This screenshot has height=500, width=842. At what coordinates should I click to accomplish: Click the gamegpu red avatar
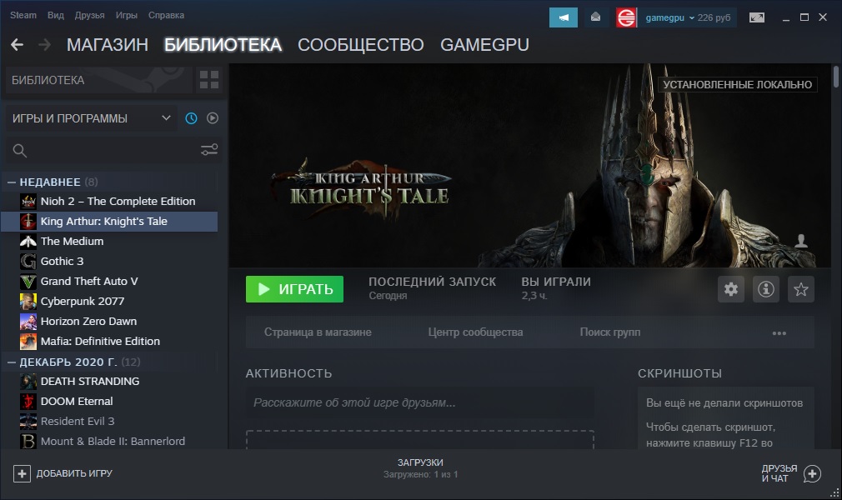(626, 17)
